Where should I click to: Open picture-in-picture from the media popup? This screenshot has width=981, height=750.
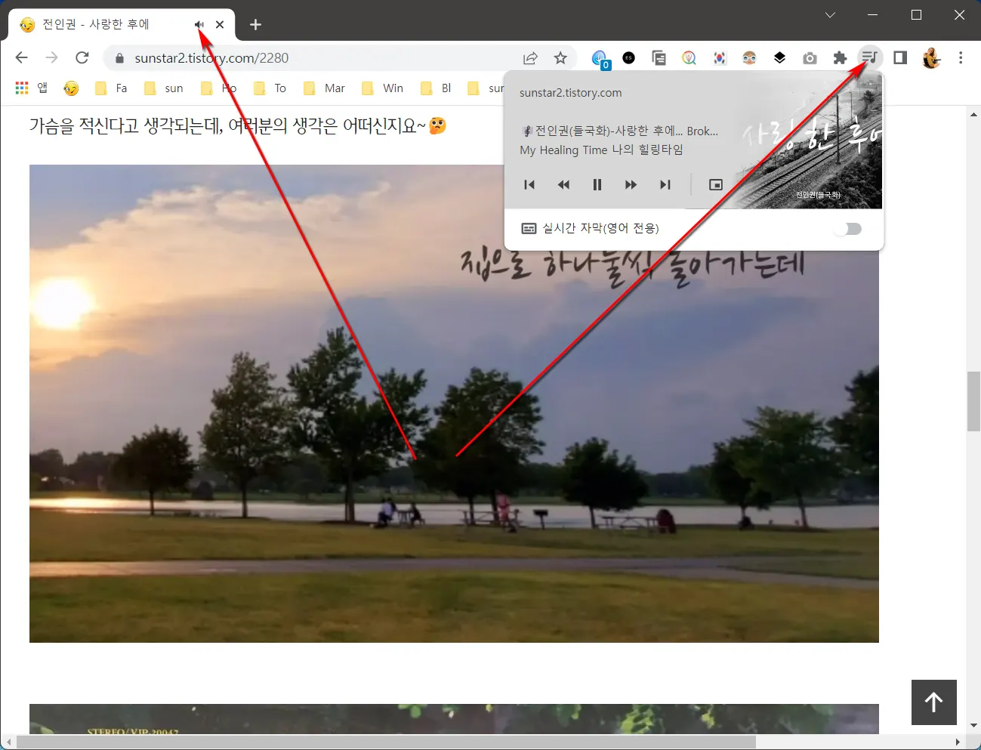(x=715, y=184)
